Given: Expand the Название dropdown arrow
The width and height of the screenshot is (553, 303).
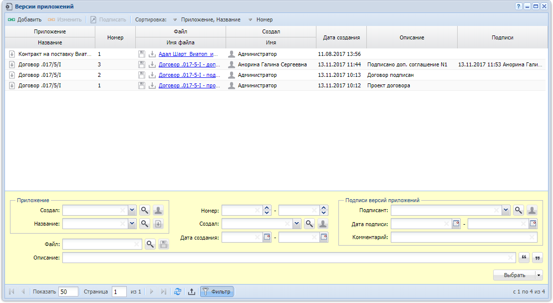Looking at the screenshot, I should (132, 224).
